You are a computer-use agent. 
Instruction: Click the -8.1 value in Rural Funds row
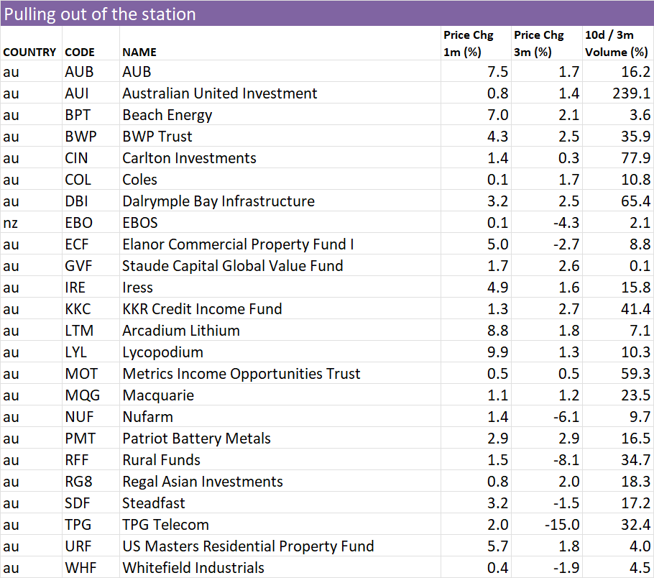(x=566, y=460)
